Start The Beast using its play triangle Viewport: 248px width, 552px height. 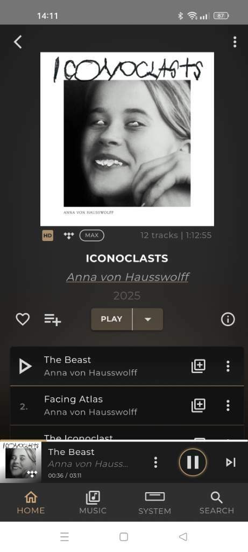click(25, 367)
